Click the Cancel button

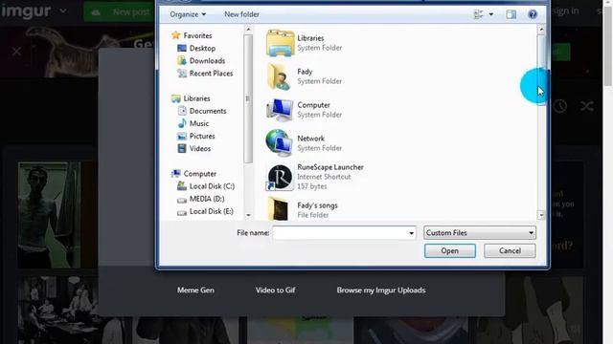[510, 250]
